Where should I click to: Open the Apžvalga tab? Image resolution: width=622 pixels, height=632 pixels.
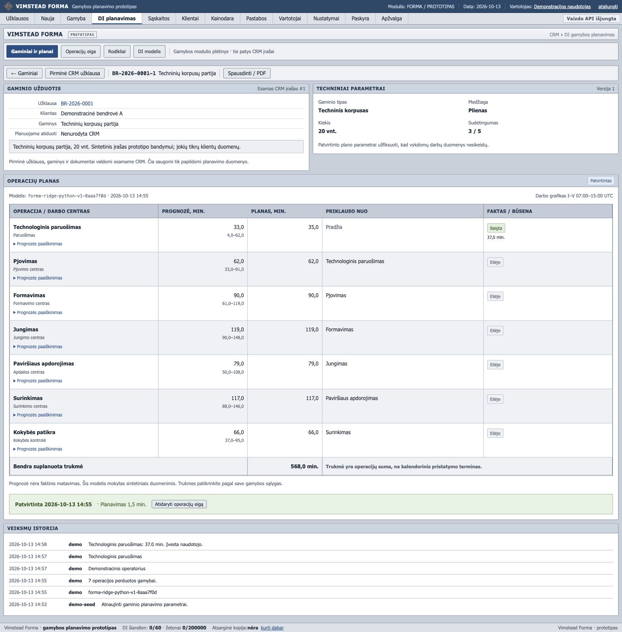392,19
